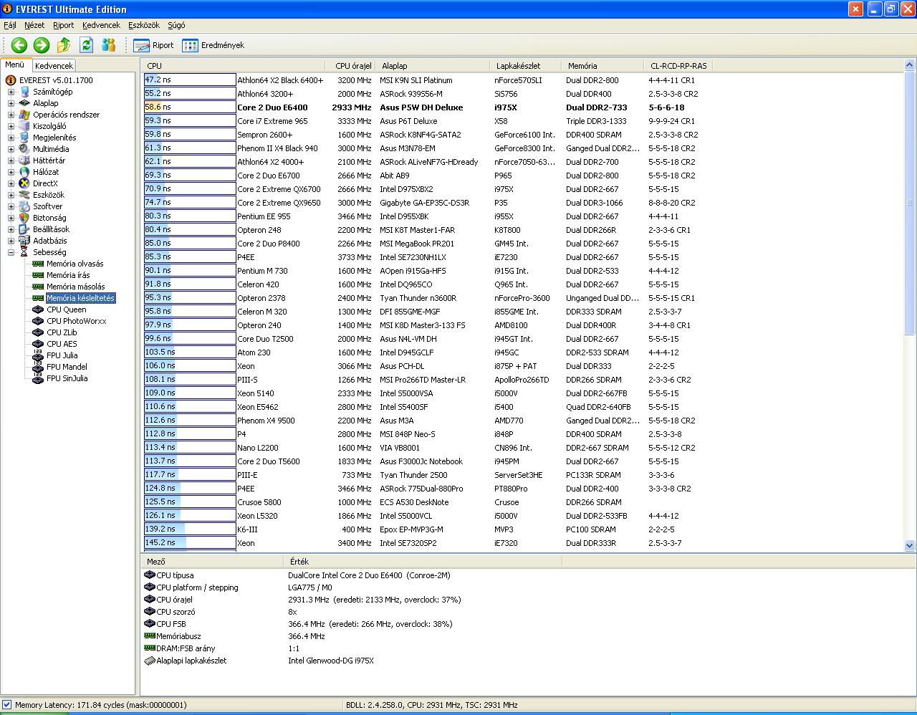Select the Multimédia icon

tap(24, 149)
